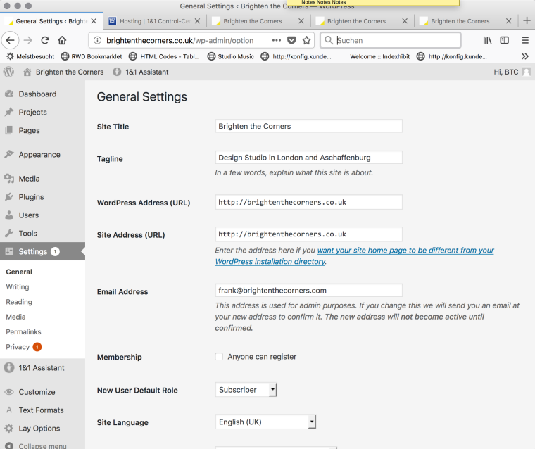Focus the Email Address text field
This screenshot has height=449, width=535.
[x=308, y=290]
